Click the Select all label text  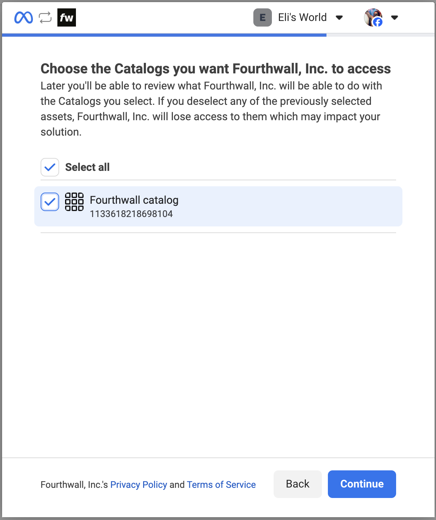pos(87,167)
